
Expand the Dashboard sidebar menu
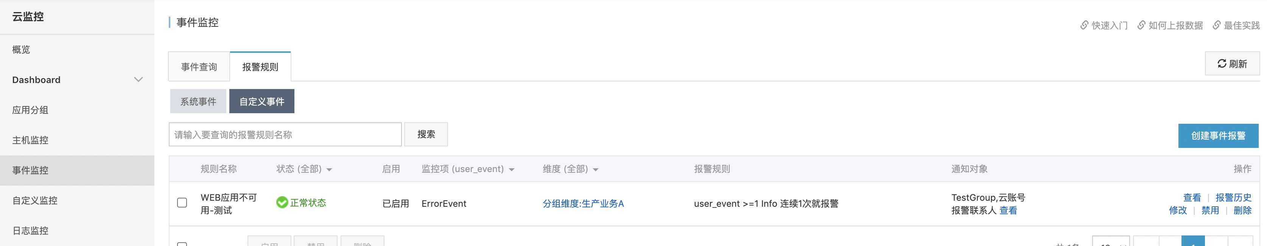point(138,79)
